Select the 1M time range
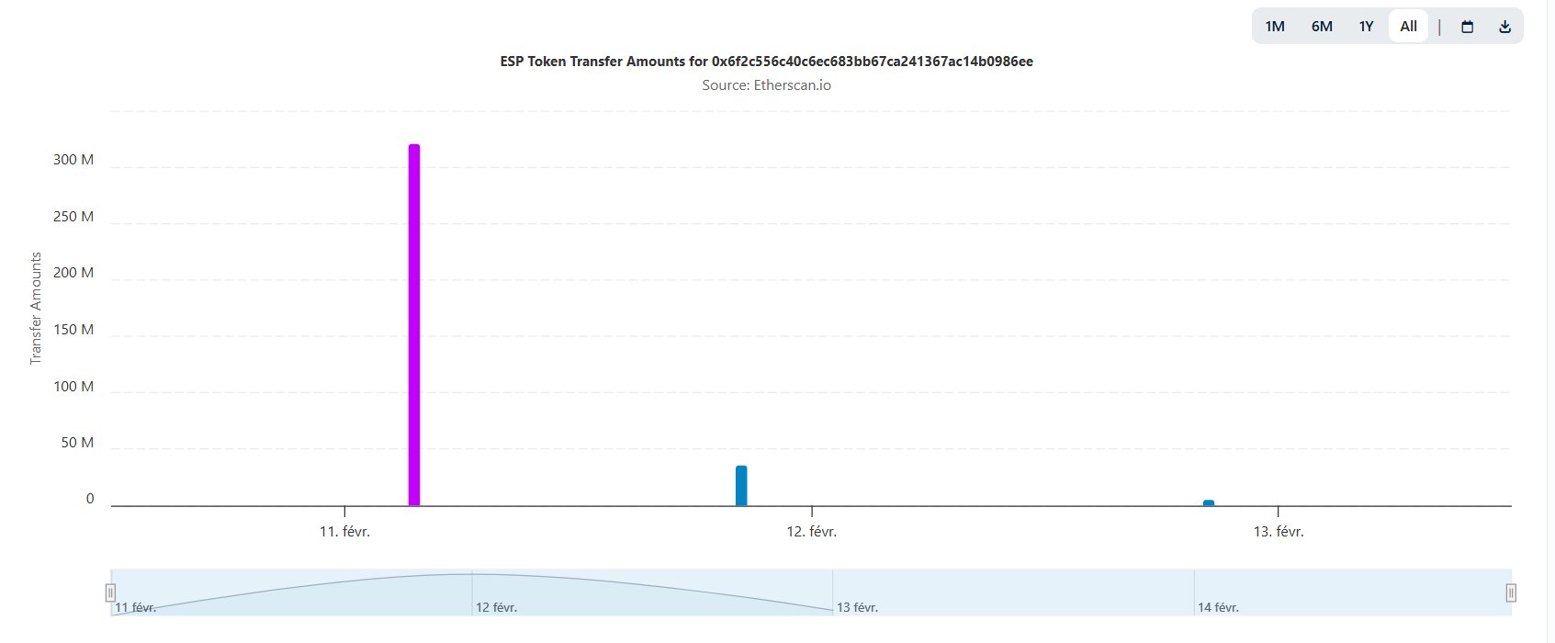1555x643 pixels. click(x=1274, y=27)
